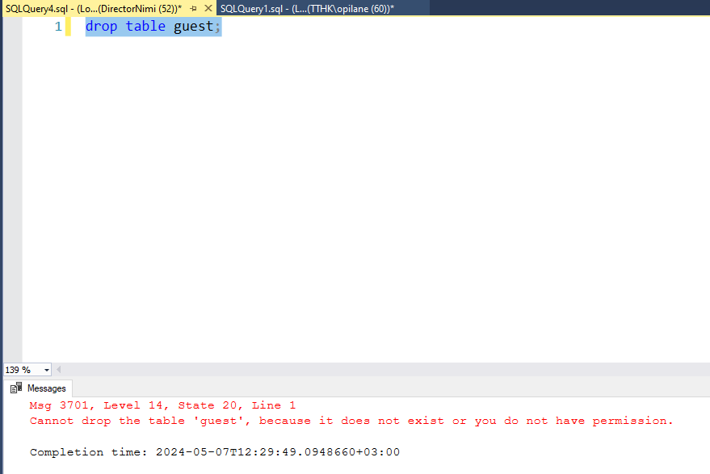Click the Completion time message line
The image size is (710, 474).
coord(214,452)
